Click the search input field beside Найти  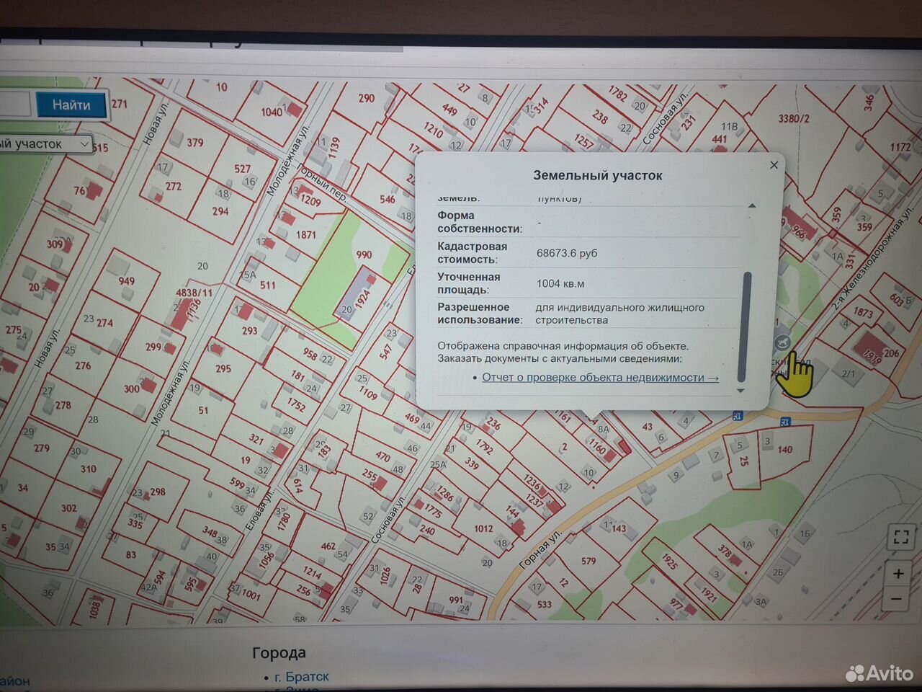click(x=14, y=105)
